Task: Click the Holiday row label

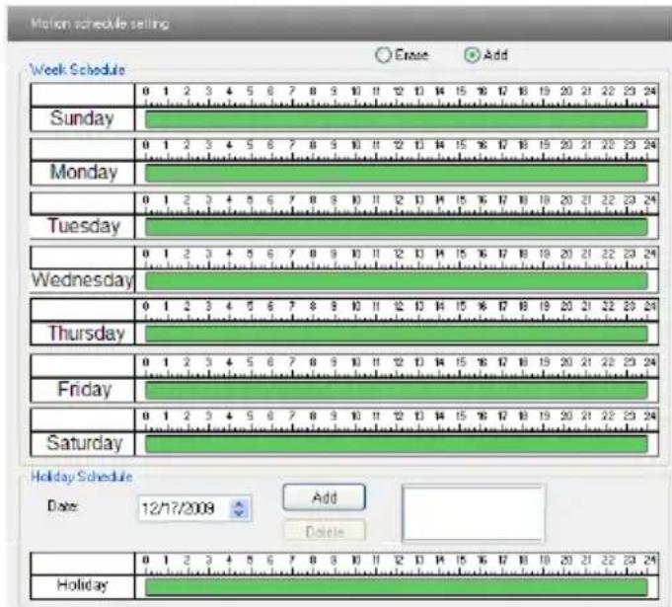Action: tap(82, 585)
